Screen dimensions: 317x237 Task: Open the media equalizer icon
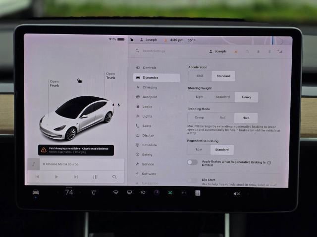coord(95,177)
